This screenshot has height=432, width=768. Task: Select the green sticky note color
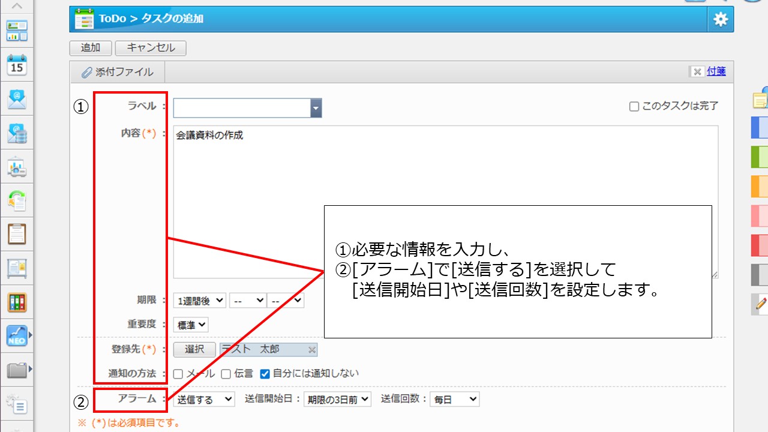760,157
